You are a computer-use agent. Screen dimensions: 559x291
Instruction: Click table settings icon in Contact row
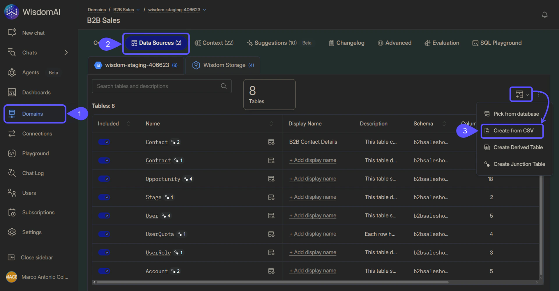(x=271, y=142)
